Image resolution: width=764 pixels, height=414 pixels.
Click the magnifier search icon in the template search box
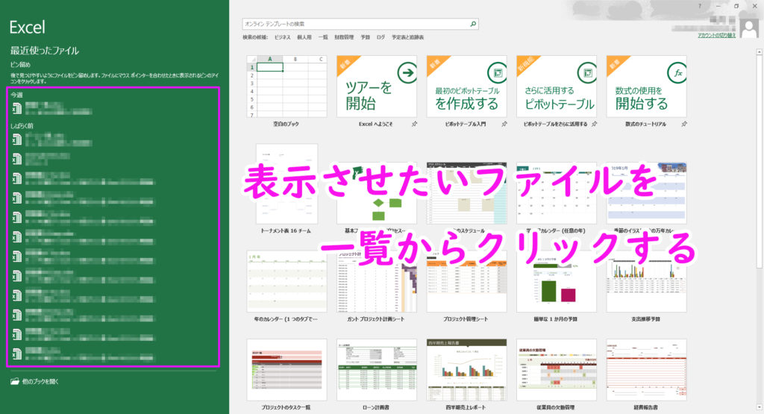click(472, 24)
